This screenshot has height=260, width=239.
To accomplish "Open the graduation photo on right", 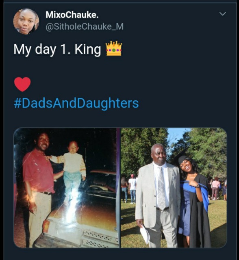I will [x=174, y=188].
